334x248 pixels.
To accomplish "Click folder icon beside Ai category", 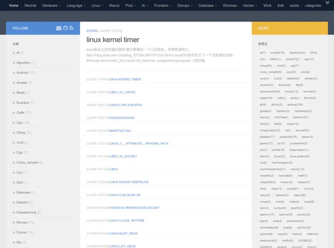I will click(14, 53).
